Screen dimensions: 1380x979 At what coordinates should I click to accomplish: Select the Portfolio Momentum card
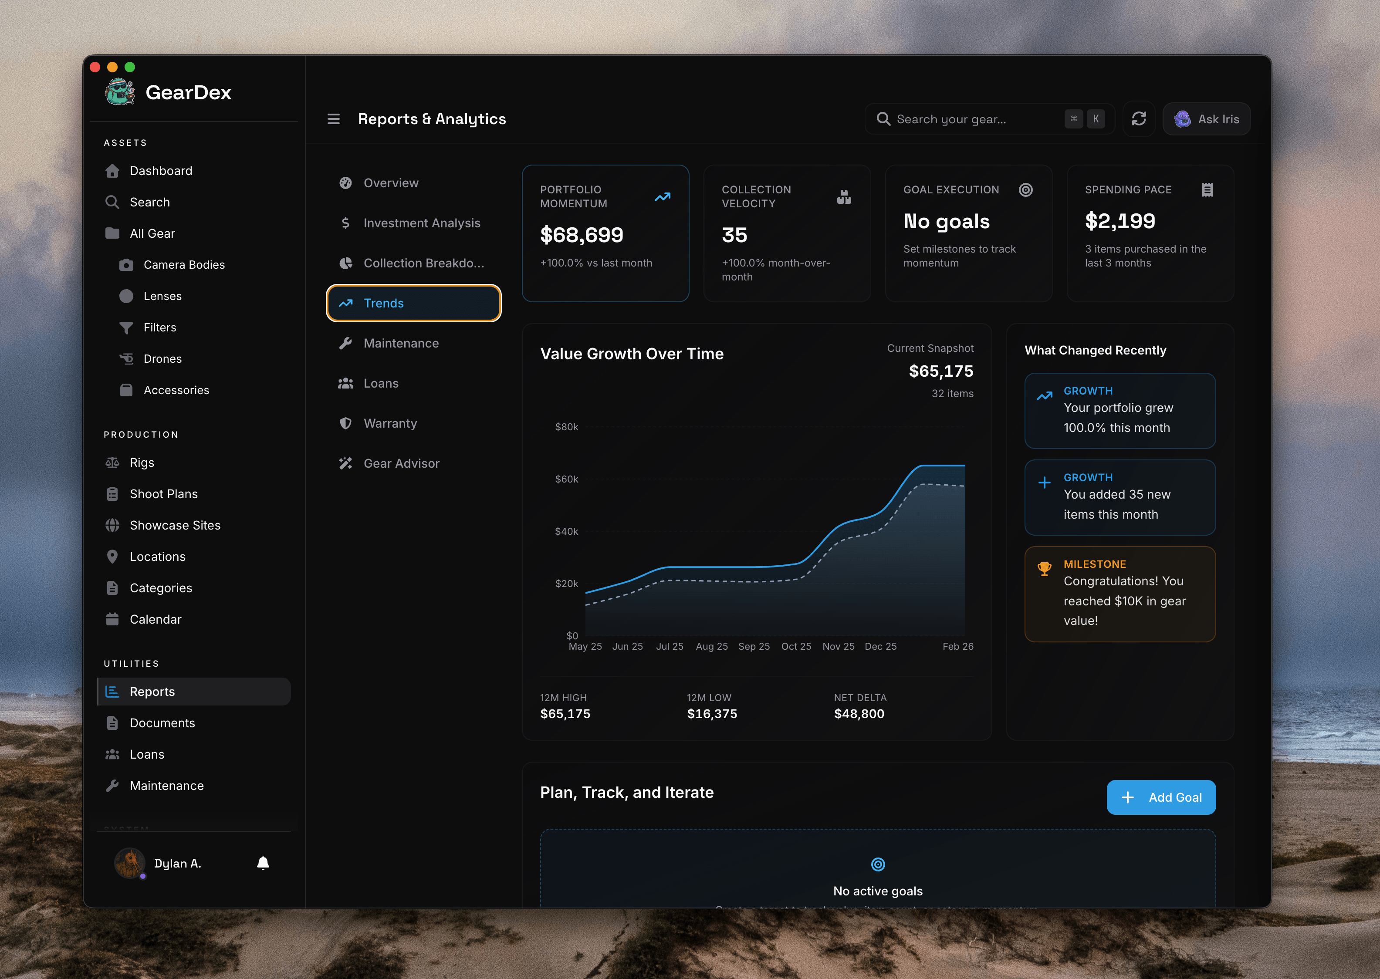click(605, 233)
